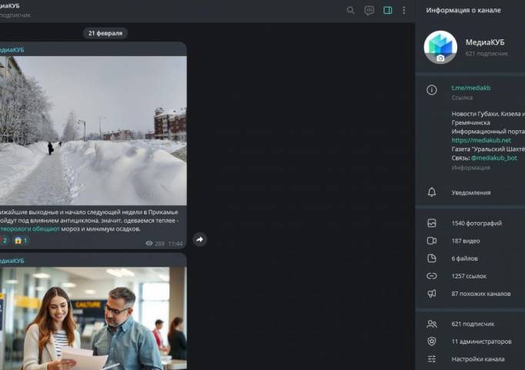Open Уведомления settings row
Viewport: 525px width, 370px height.
470,193
